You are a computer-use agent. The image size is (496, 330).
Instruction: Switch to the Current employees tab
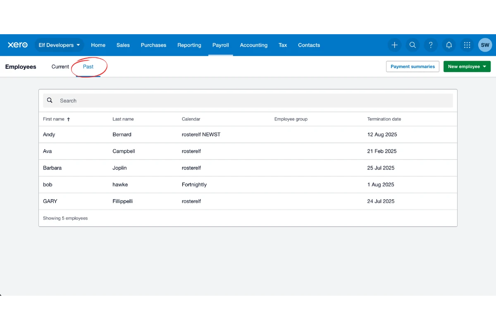click(60, 66)
